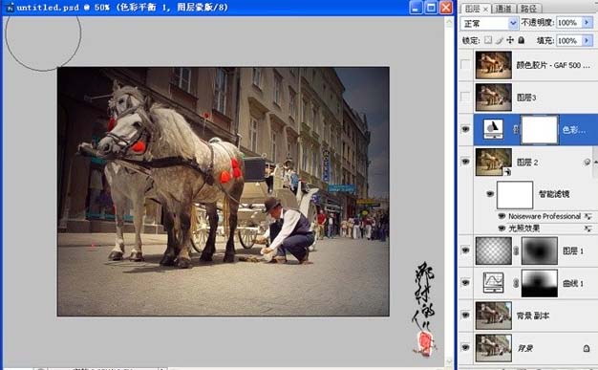Screen dimensions: 598x370
Task: Click the 图层 1 layer mask thumbnail
Action: (540, 250)
